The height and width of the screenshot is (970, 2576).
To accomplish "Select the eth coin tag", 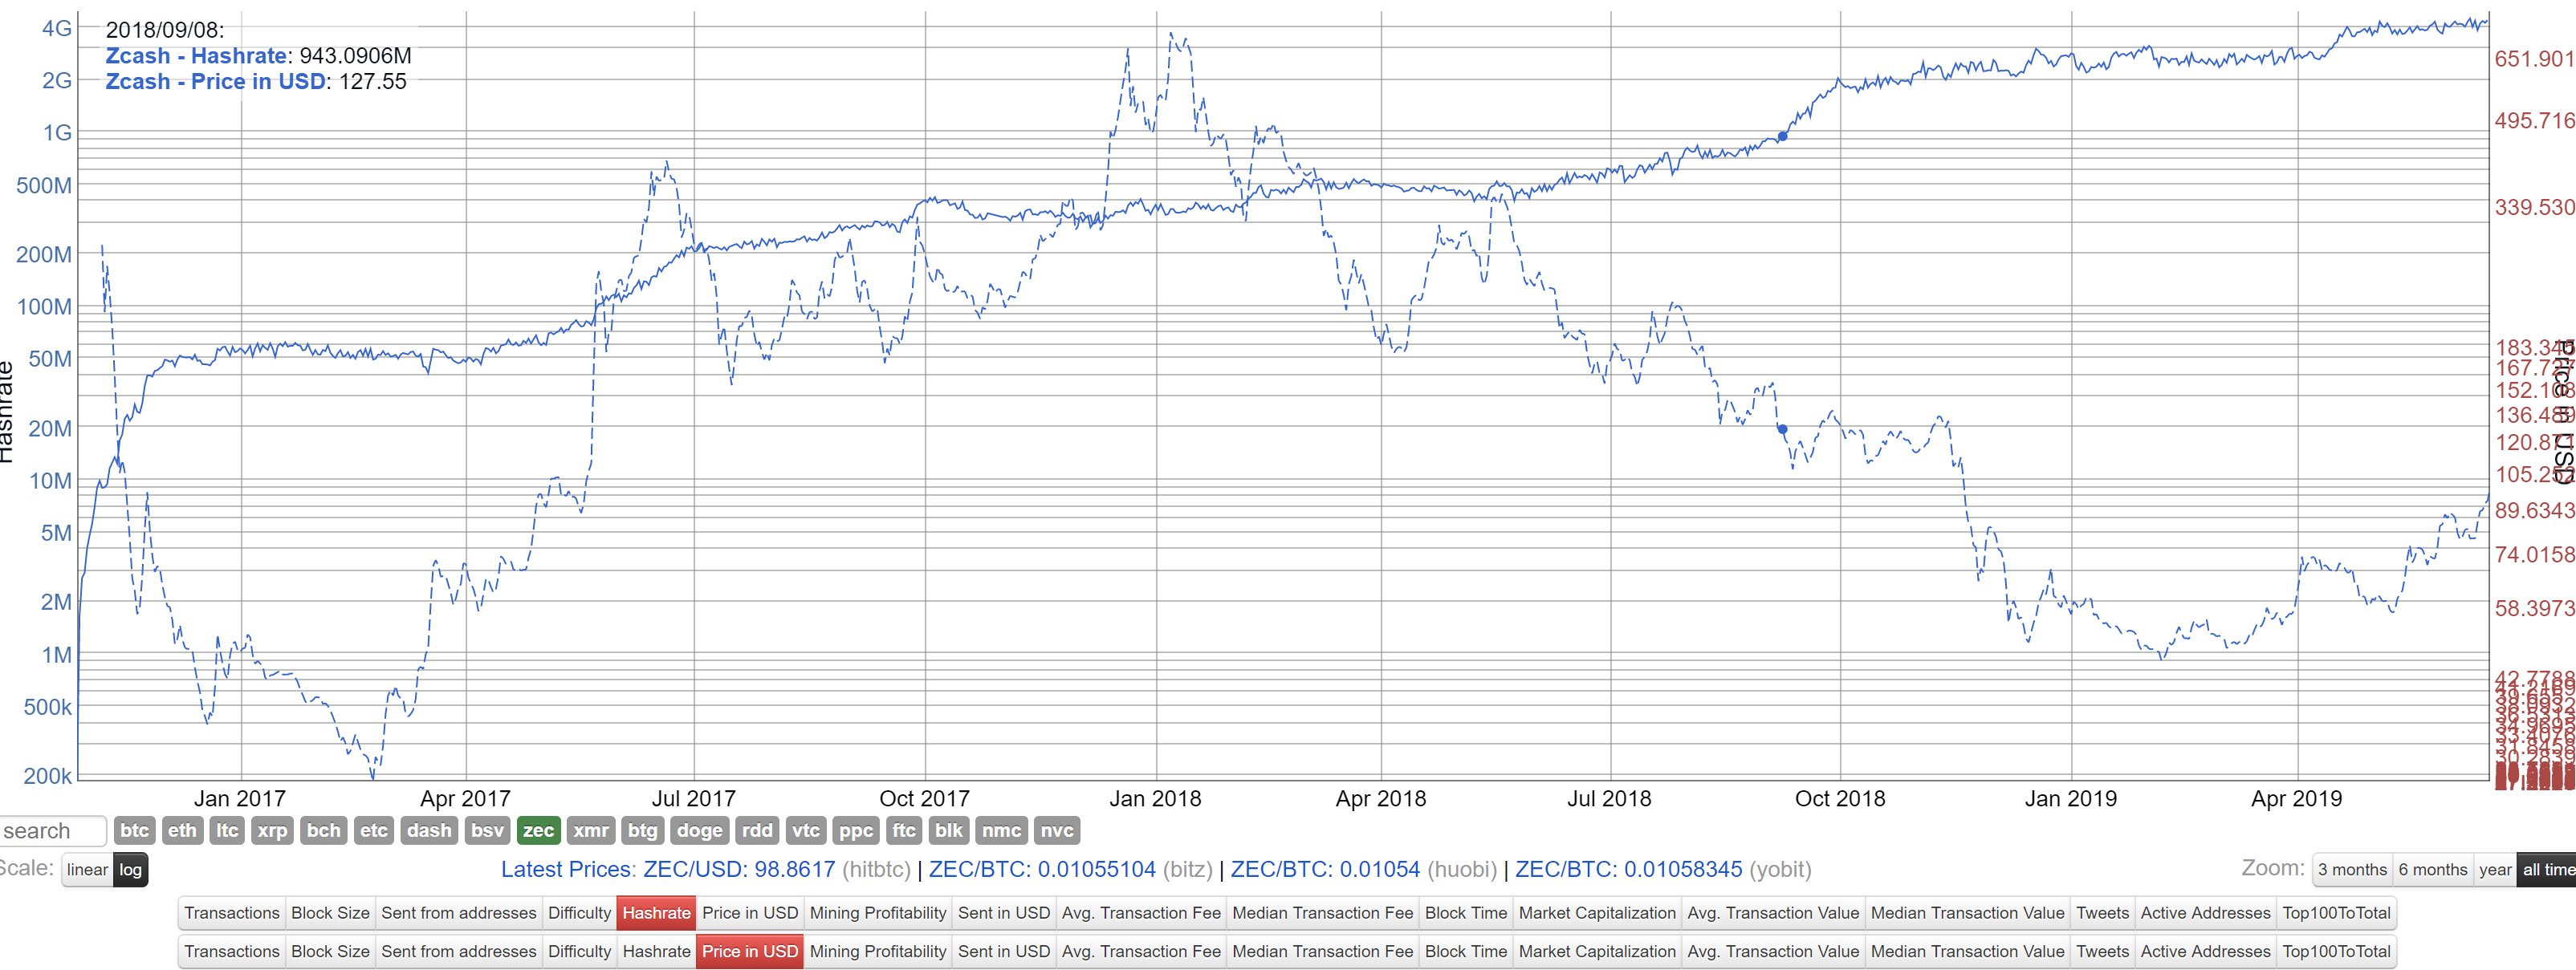I will tap(182, 830).
